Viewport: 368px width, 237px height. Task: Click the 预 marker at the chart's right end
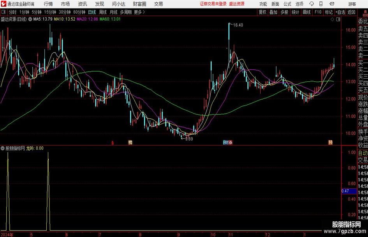331,142
